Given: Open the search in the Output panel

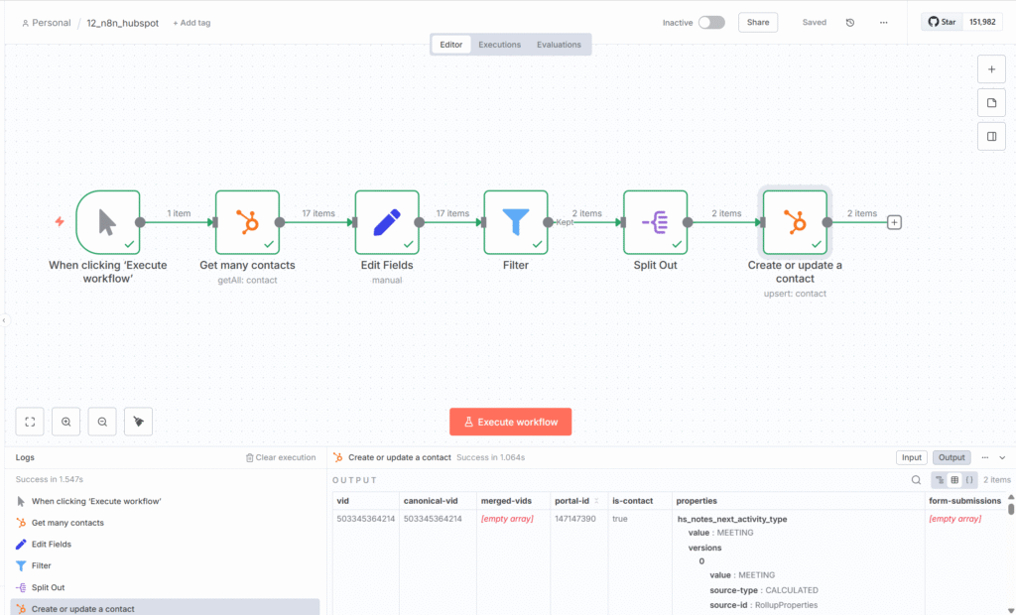Looking at the screenshot, I should pyautogui.click(x=915, y=479).
